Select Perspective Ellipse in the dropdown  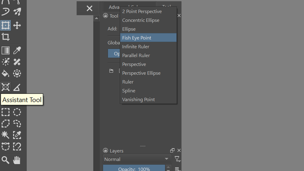148,73
